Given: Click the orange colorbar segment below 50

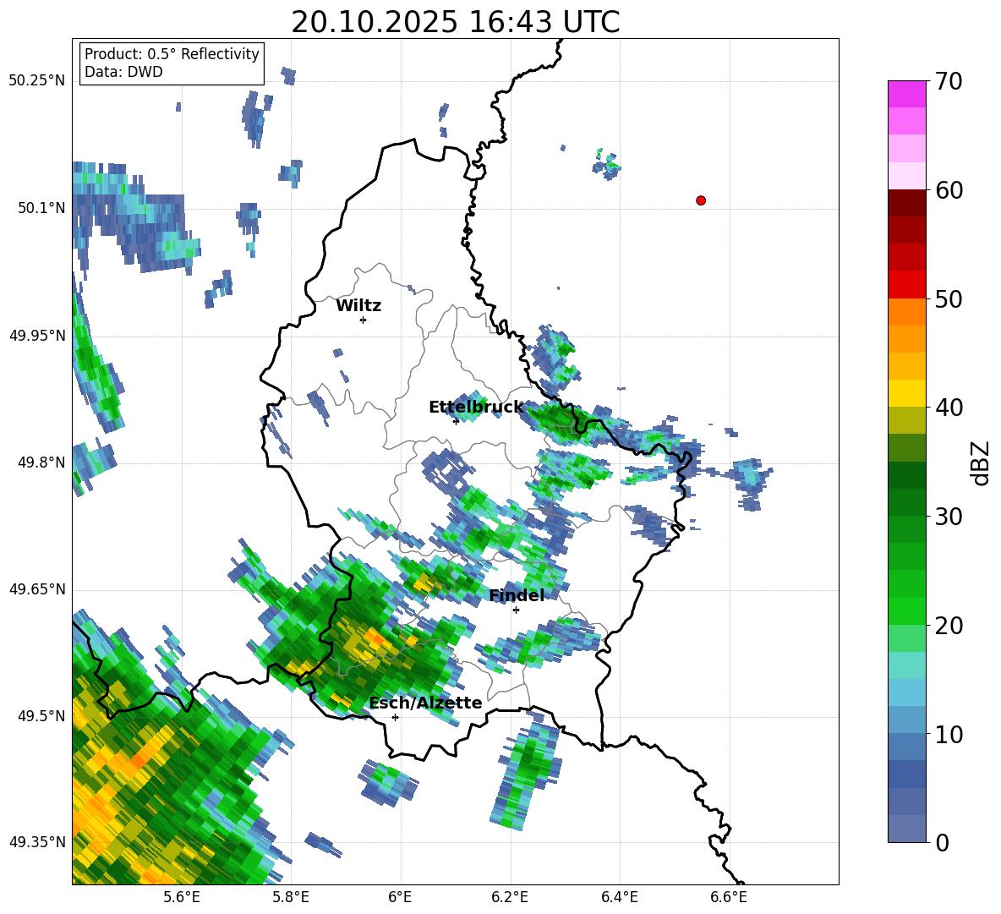Looking at the screenshot, I should click(x=906, y=312).
